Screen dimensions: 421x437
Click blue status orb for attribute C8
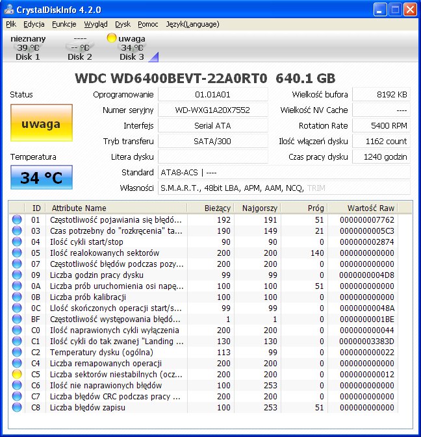(x=17, y=407)
